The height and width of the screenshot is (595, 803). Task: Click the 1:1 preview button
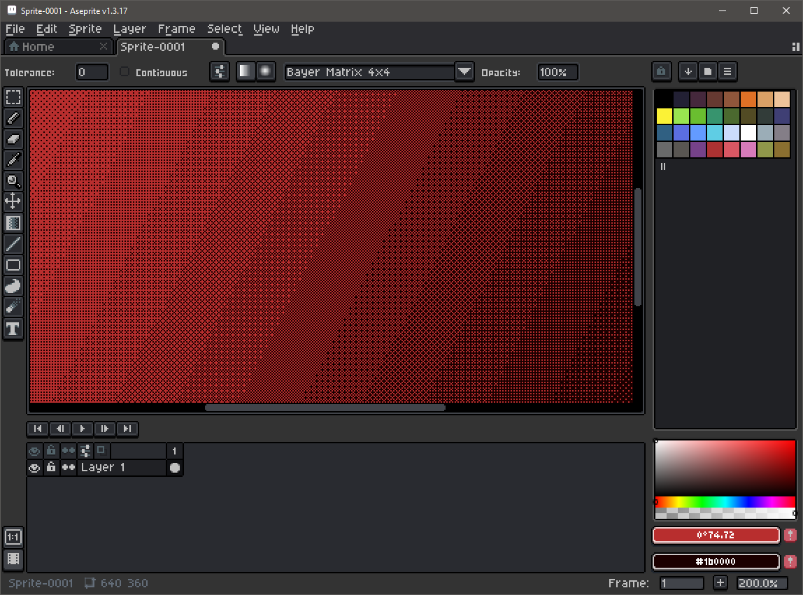pos(13,537)
